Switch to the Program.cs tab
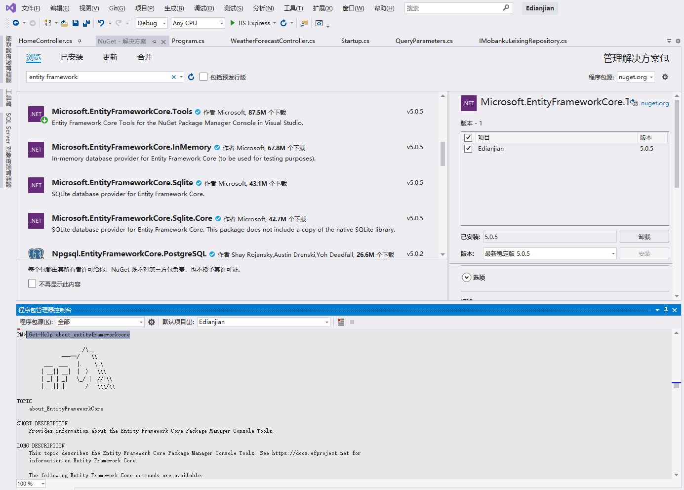This screenshot has height=490, width=684. pyautogui.click(x=188, y=41)
